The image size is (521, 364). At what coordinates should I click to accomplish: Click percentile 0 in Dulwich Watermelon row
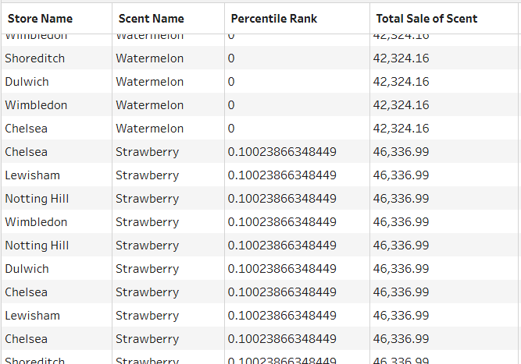pos(231,82)
